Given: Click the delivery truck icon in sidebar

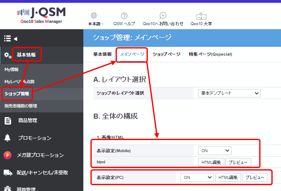Looking at the screenshot, I should pyautogui.click(x=8, y=172).
